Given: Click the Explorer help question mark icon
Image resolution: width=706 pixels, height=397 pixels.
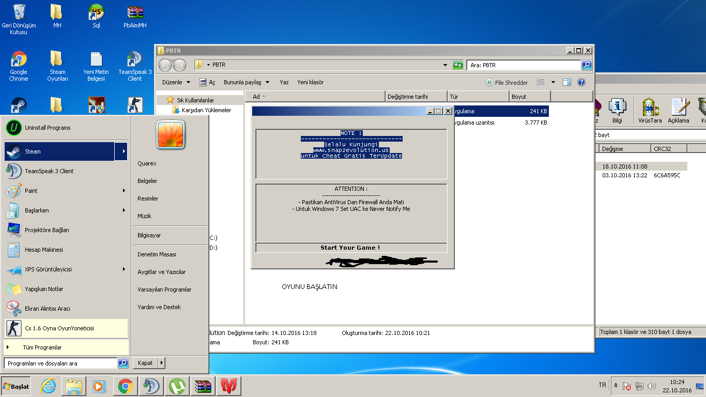Looking at the screenshot, I should click(581, 82).
